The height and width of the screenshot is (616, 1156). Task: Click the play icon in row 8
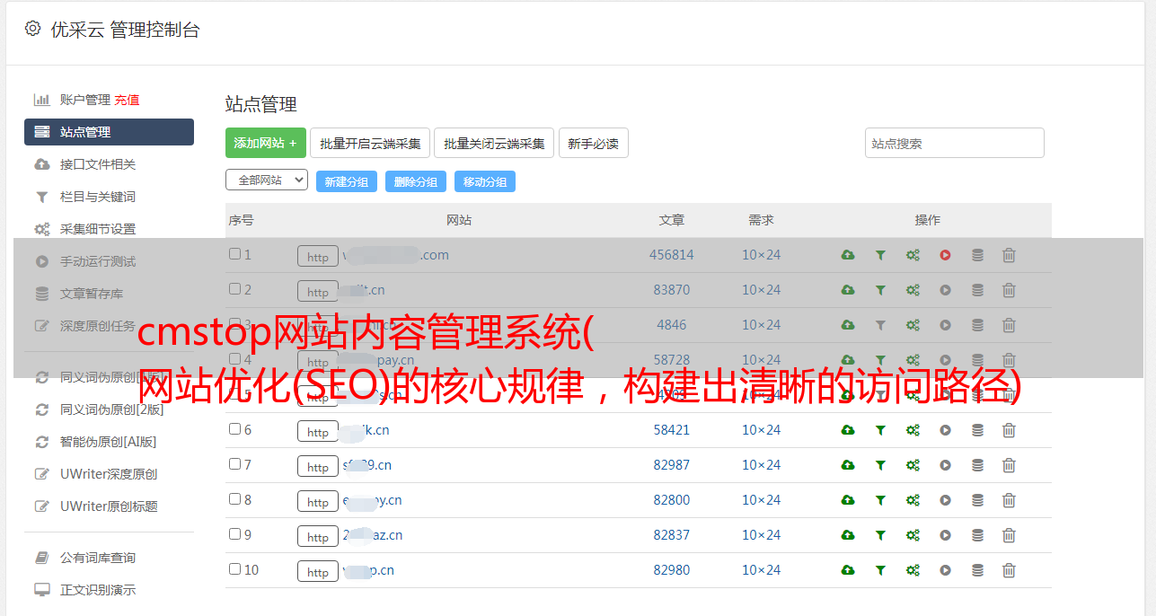pos(945,500)
